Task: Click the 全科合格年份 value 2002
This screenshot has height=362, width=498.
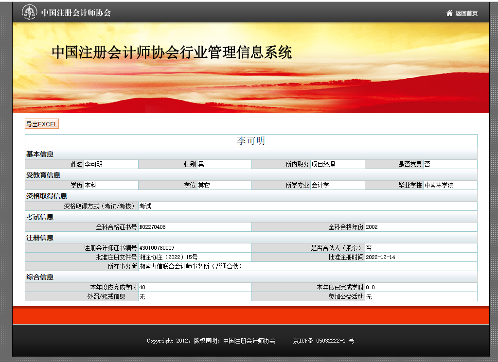Action: pos(372,227)
